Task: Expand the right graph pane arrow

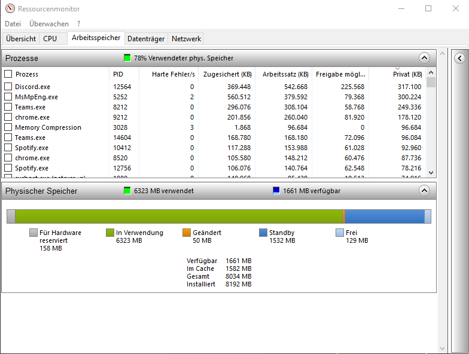Action: [x=459, y=58]
